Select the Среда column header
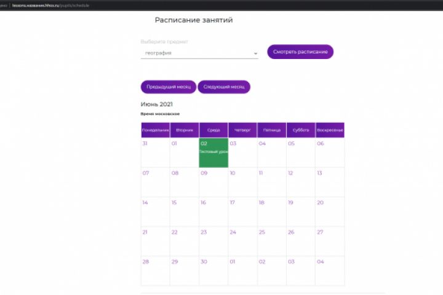Image resolution: width=443 pixels, height=295 pixels. click(x=214, y=130)
